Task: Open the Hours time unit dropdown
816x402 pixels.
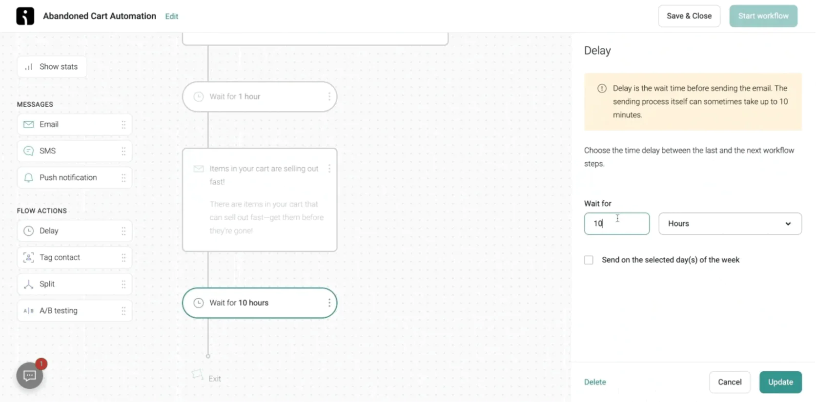Action: [x=730, y=224]
